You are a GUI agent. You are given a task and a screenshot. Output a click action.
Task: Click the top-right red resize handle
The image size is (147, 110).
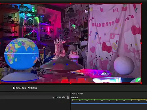point(141,4)
